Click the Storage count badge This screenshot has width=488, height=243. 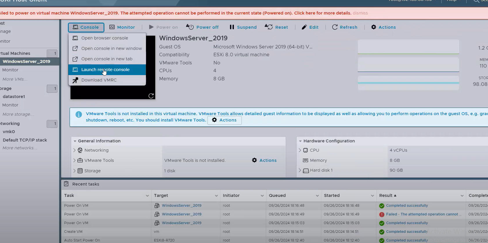(52, 88)
